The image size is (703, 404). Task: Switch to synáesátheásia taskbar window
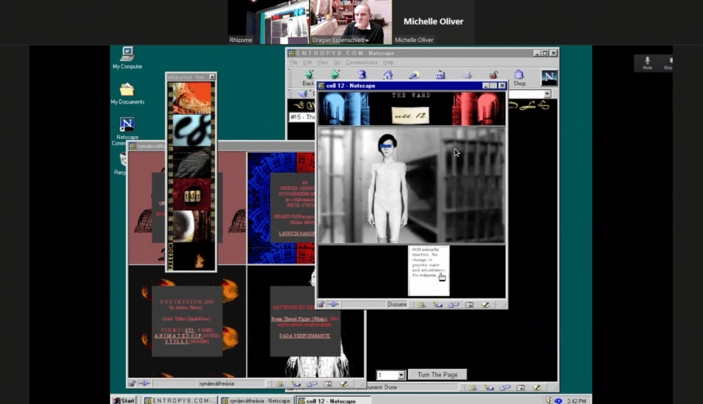coord(258,400)
